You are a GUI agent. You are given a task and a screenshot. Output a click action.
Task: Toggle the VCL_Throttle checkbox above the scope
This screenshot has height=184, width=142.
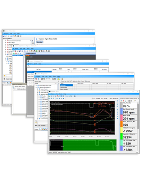[92, 98]
